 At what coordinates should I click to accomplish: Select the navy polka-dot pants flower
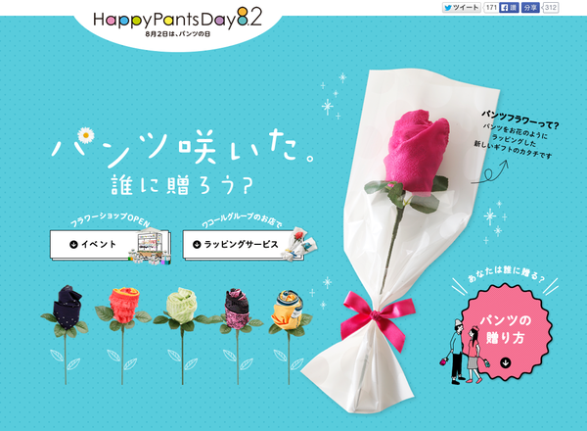pyautogui.click(x=66, y=334)
